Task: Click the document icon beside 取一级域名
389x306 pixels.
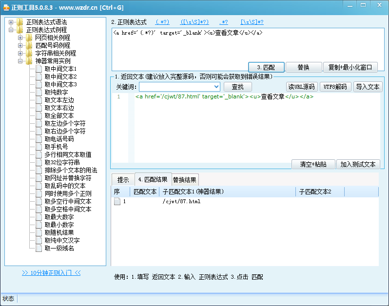Action: (39, 248)
